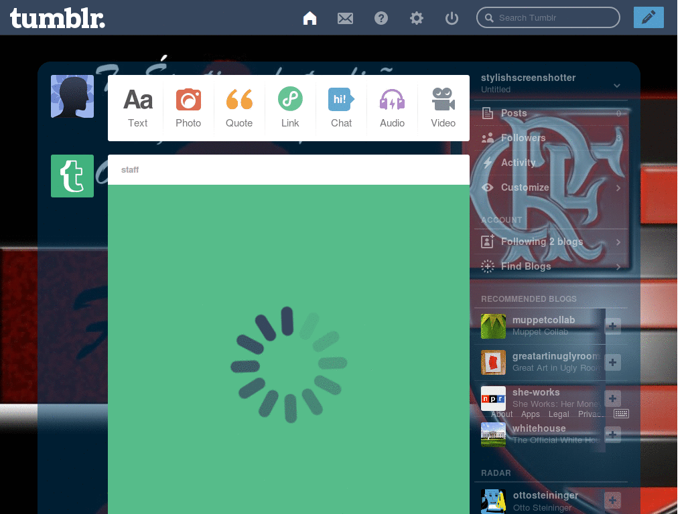Open the Home dashboard icon

310,18
